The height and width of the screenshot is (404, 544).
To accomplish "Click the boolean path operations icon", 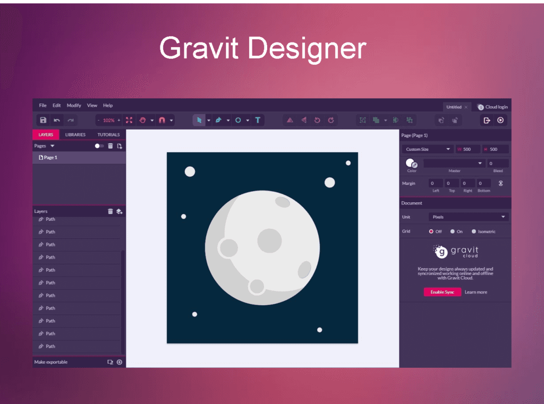I will [376, 121].
